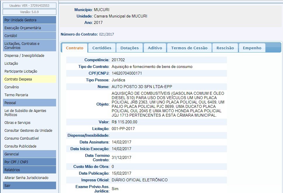Go to Participante Licitação
The width and height of the screenshot is (283, 193).
[21, 71]
